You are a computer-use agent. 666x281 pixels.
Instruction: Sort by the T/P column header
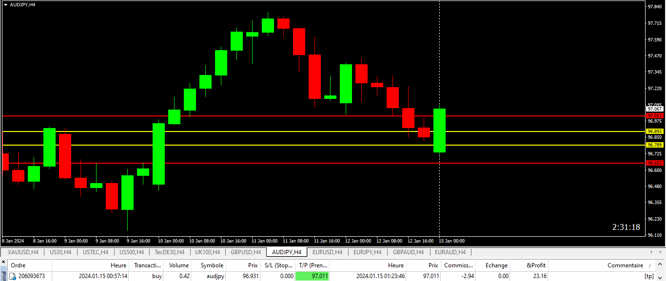313,265
